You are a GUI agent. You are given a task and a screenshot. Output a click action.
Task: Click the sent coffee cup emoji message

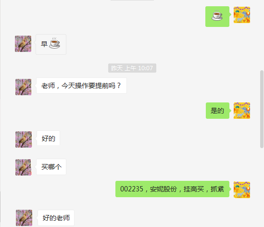point(217,16)
